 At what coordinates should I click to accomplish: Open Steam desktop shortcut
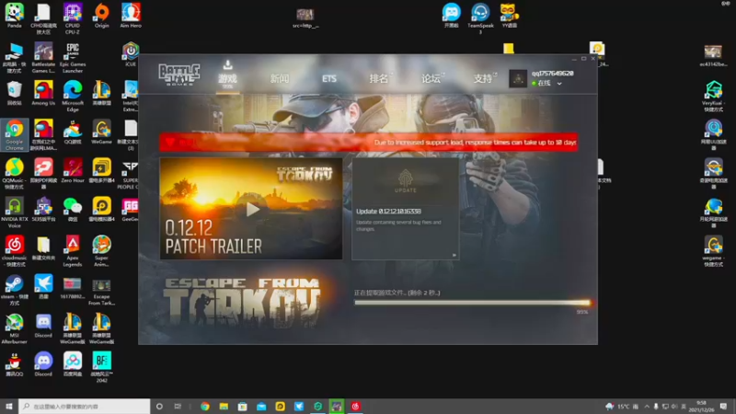[x=15, y=290]
